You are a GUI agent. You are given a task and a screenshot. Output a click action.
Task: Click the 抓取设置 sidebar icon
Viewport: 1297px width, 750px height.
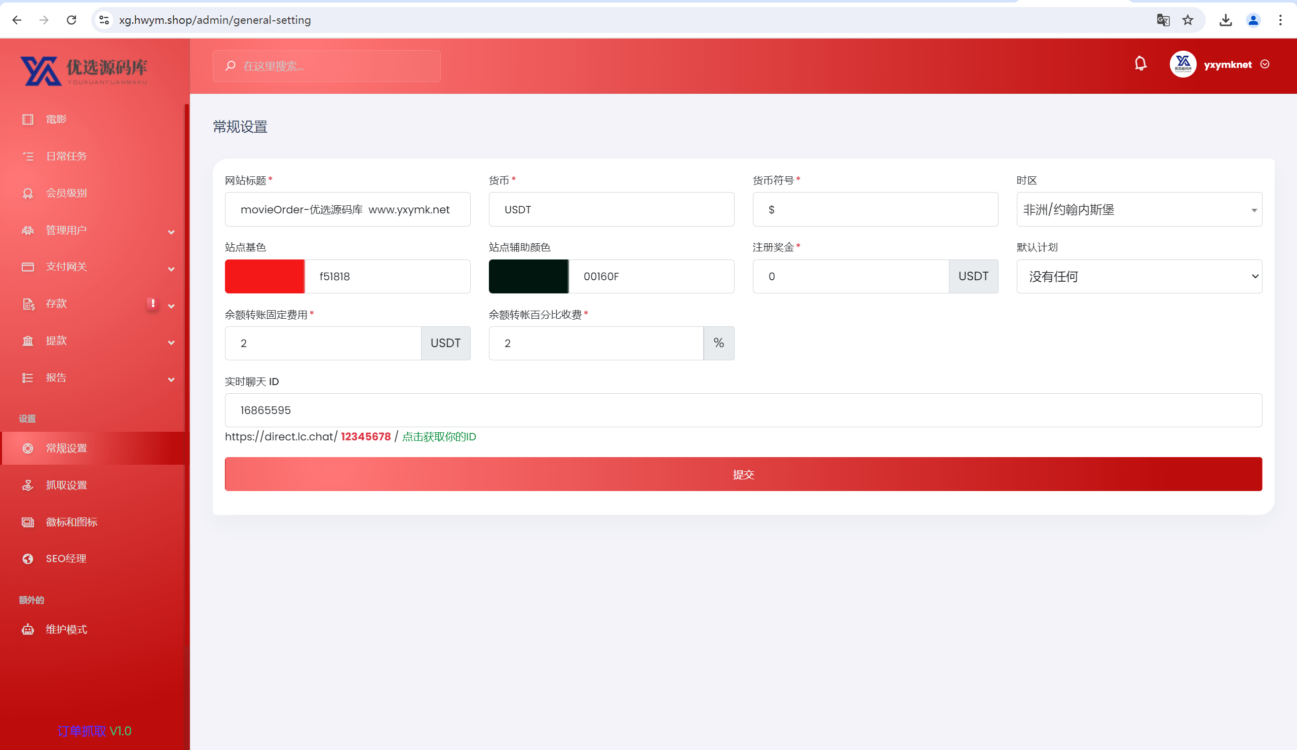28,485
